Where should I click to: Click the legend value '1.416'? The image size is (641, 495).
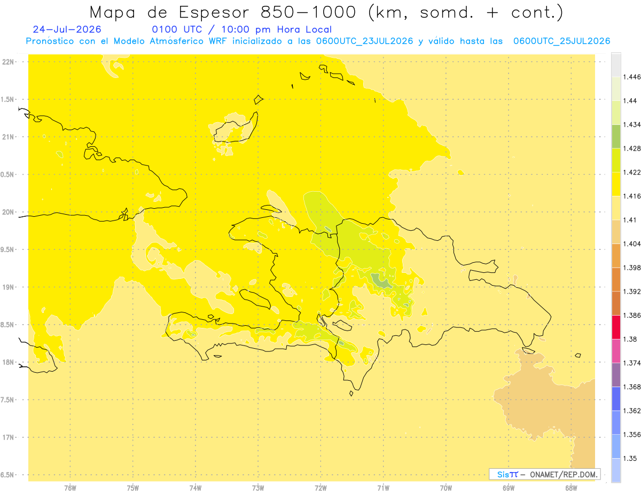click(x=632, y=197)
